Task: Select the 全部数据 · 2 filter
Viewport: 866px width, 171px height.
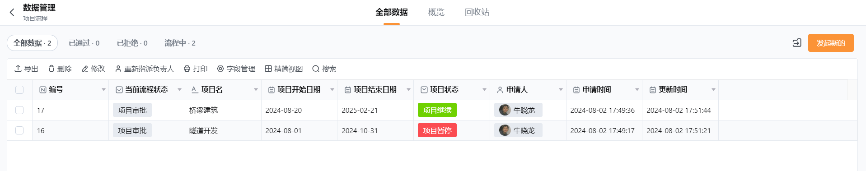Action: tap(32, 43)
